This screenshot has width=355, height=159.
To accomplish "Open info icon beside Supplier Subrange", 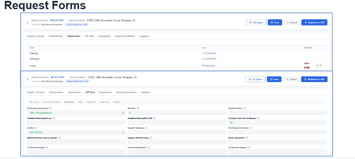I will (x=146, y=128).
